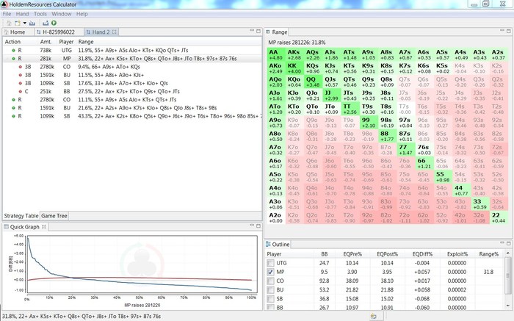Click red dot of CO 3B row
Viewport: 514px width, 321px height.
pos(20,67)
